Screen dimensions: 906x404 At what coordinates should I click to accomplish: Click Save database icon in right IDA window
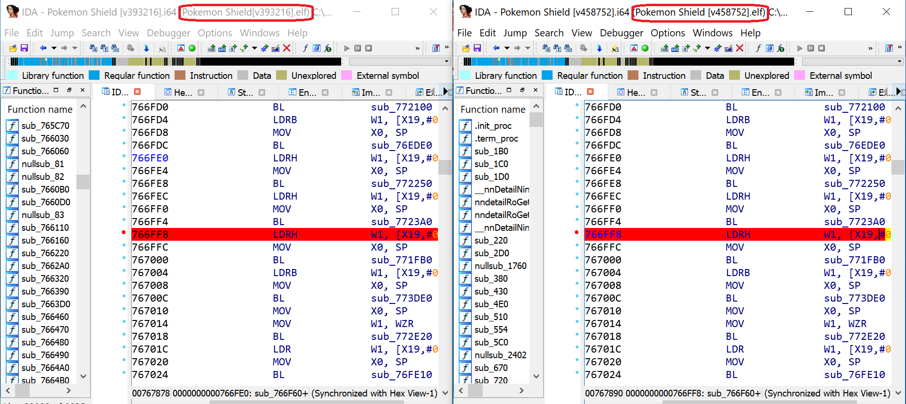477,48
